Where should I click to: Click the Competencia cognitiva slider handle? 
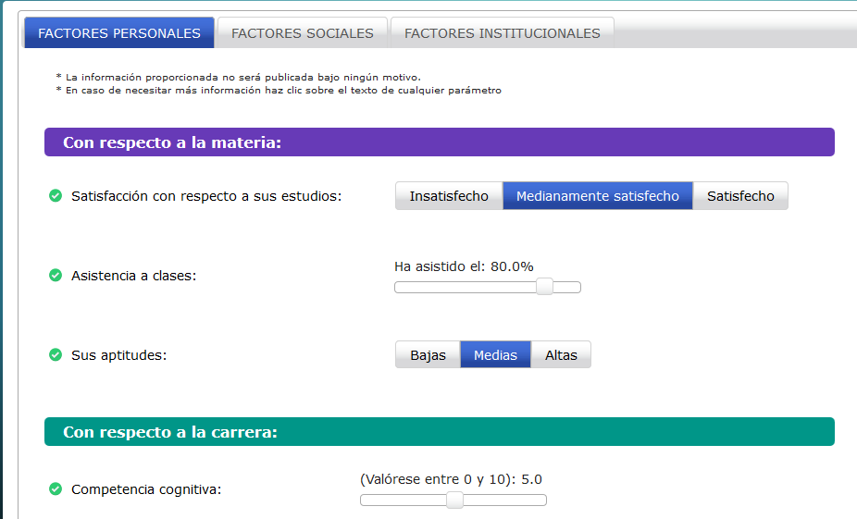(454, 500)
